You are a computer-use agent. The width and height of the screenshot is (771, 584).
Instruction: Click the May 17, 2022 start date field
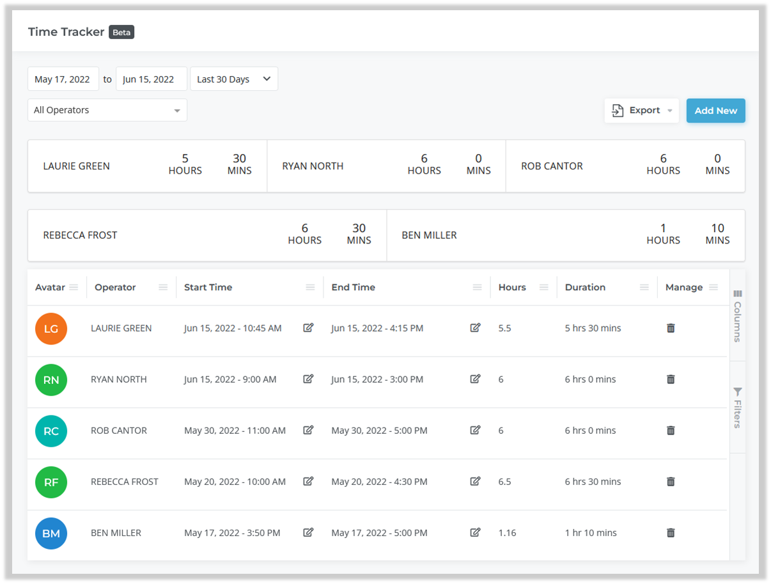(63, 79)
